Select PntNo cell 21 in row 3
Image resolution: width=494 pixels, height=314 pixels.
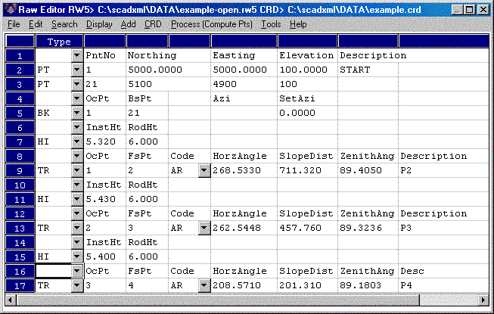pyautogui.click(x=105, y=84)
